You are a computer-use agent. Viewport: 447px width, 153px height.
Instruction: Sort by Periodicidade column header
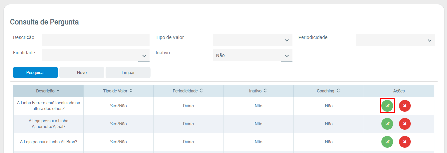click(x=188, y=91)
